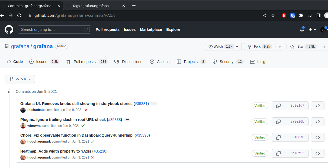This screenshot has width=328, height=168.
Task: Open the Fork options dropdown arrow
Action: (279, 46)
